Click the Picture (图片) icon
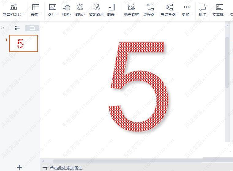Viewport: 233px width, 171px height. [x=53, y=7]
